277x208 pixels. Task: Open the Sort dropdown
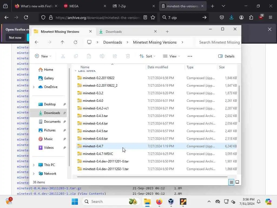click(147, 56)
